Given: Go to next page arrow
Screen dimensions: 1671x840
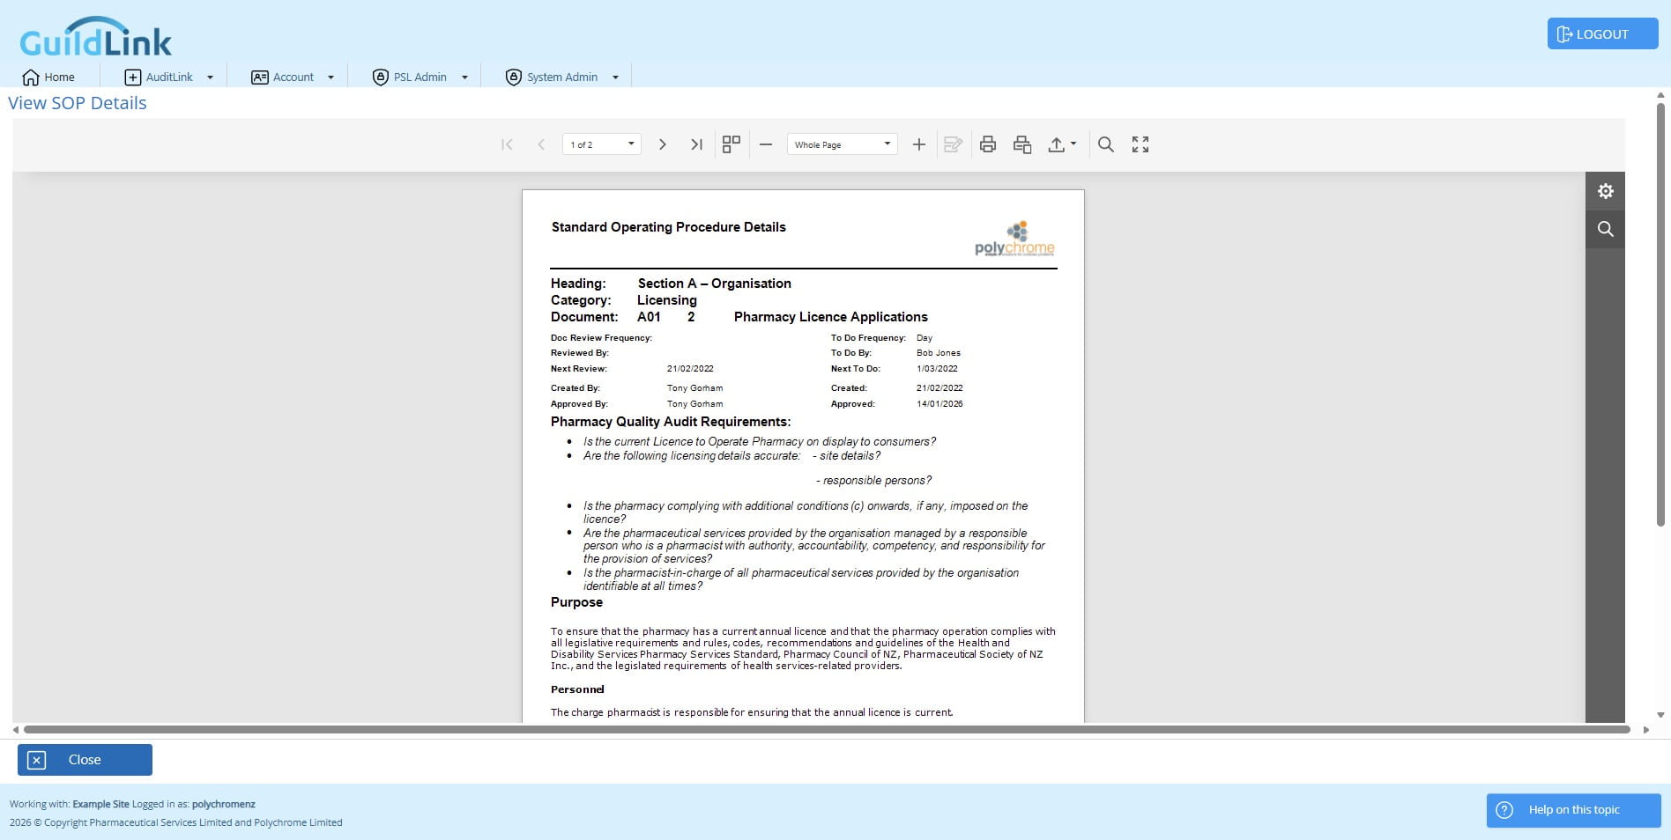Looking at the screenshot, I should (x=663, y=144).
